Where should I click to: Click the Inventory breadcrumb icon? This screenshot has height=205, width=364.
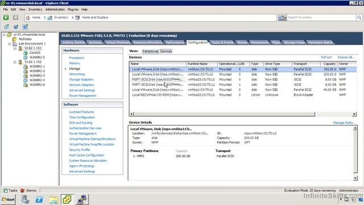tap(49, 18)
